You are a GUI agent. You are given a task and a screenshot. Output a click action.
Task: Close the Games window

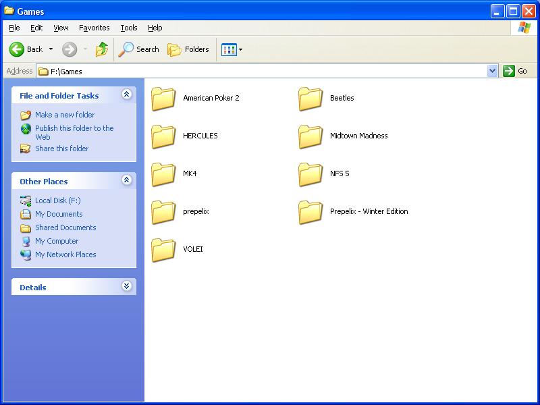coord(529,11)
